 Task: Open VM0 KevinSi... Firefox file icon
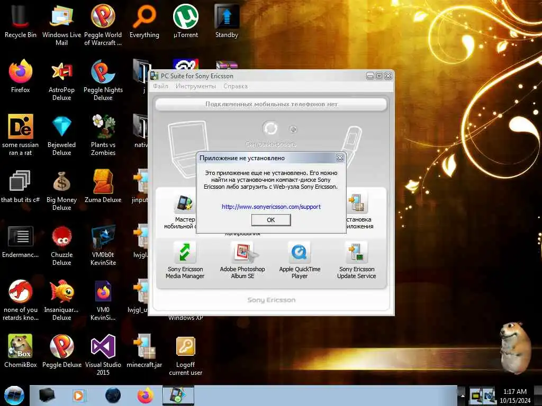click(x=103, y=291)
